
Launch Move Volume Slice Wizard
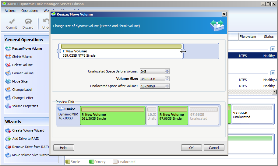coord(27,155)
